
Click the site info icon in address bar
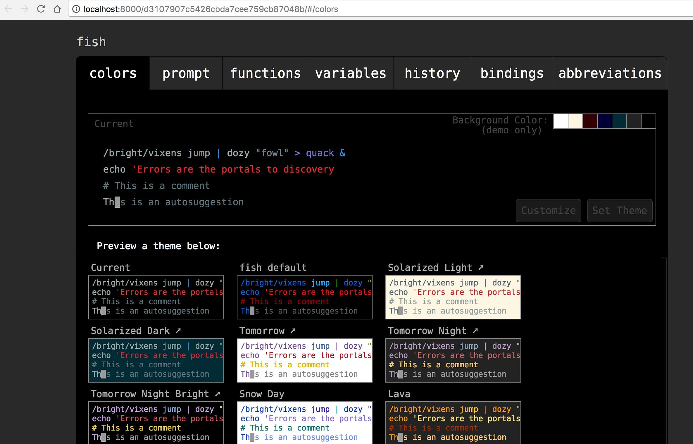[x=76, y=9]
